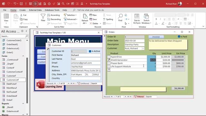Viewport: 206px width, 116px height.
Task: Click the text highlight color button
Action: (163, 24)
